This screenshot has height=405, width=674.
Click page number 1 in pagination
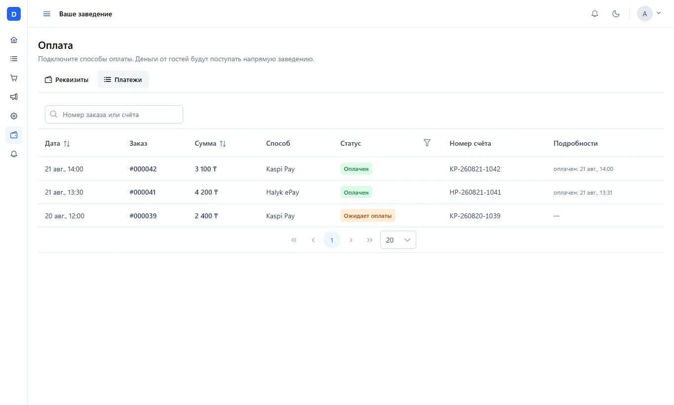332,240
